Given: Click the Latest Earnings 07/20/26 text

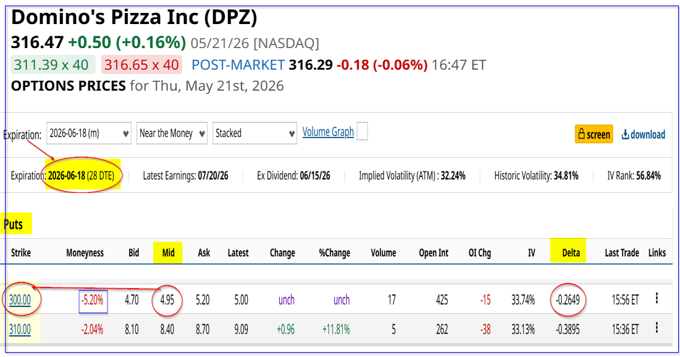Looking at the screenshot, I should [x=186, y=176].
